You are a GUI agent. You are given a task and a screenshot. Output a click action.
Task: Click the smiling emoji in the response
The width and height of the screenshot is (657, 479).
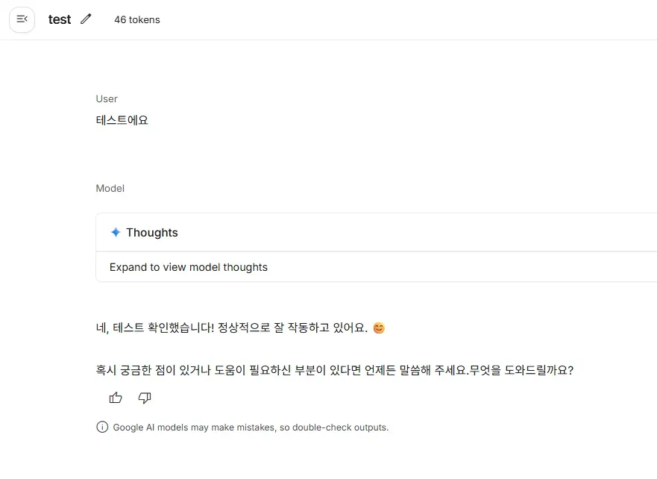coord(379,328)
